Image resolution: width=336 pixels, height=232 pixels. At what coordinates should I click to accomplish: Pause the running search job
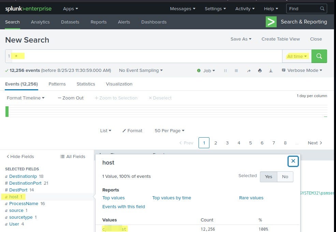(x=225, y=71)
